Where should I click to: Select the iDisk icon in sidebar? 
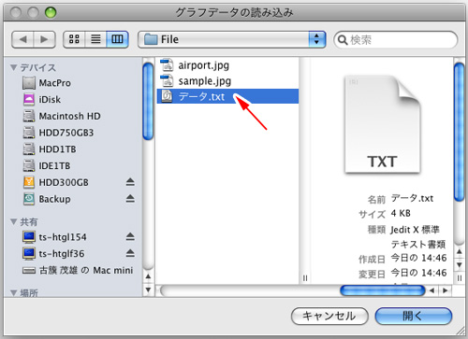pyautogui.click(x=29, y=100)
